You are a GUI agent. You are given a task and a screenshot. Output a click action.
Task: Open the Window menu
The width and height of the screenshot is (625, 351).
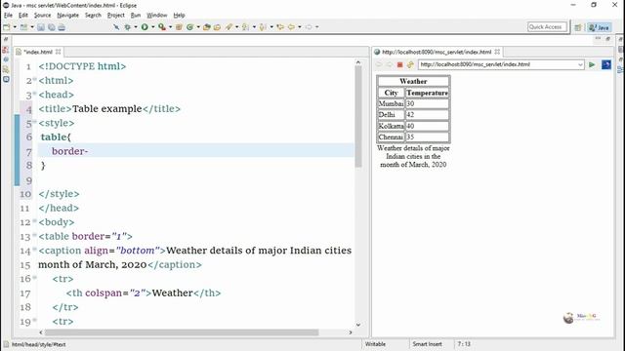(x=156, y=16)
